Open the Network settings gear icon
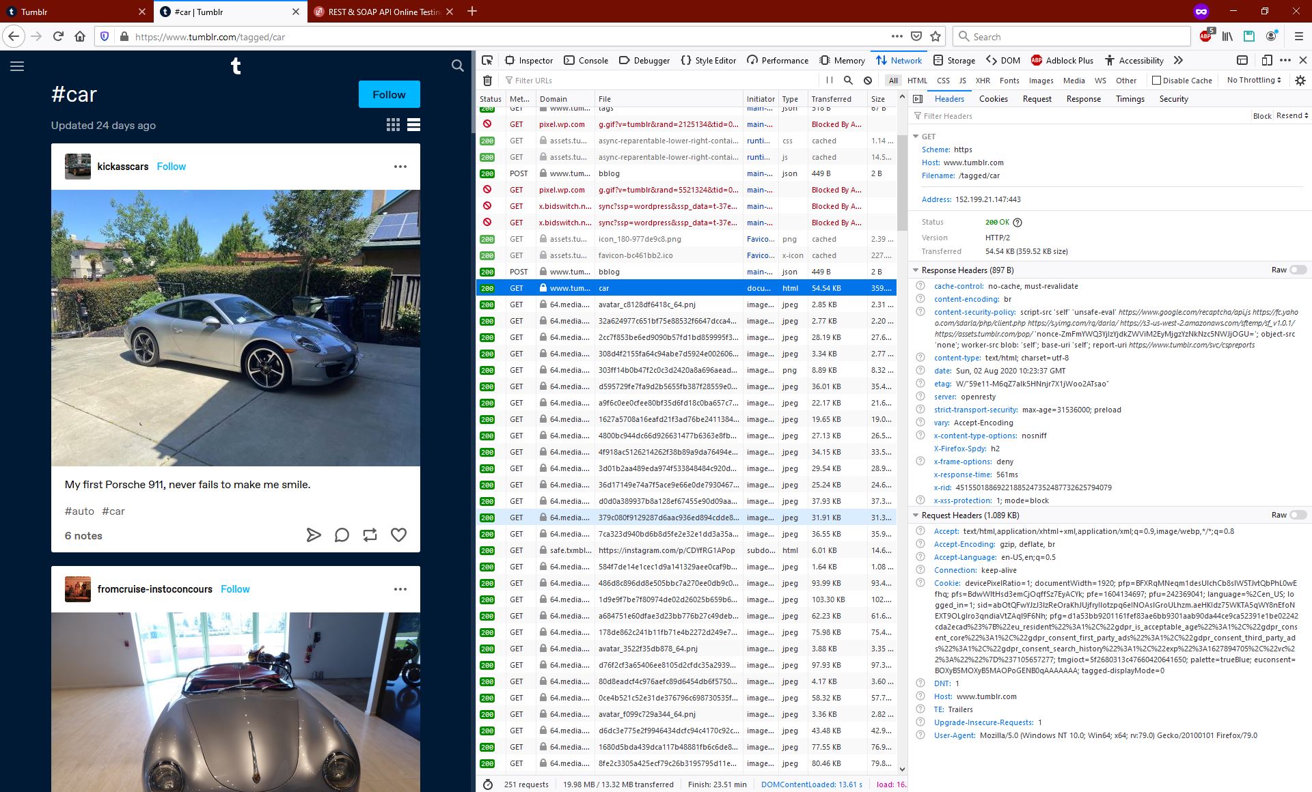Image resolution: width=1312 pixels, height=792 pixels. (x=1300, y=81)
